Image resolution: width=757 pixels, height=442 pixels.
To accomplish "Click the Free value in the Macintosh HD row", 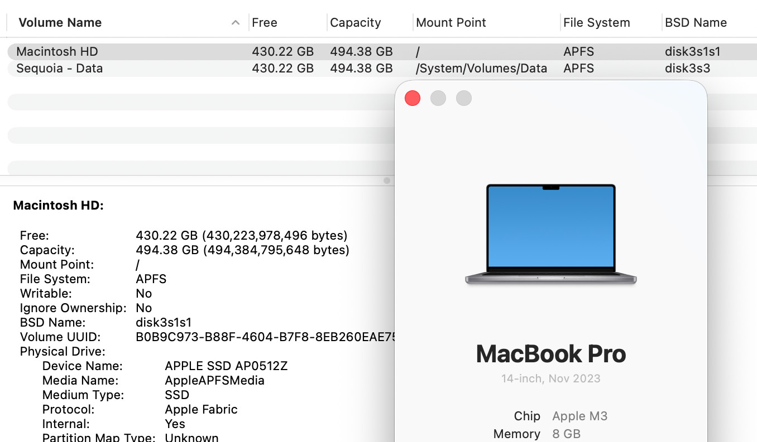I will coord(282,52).
